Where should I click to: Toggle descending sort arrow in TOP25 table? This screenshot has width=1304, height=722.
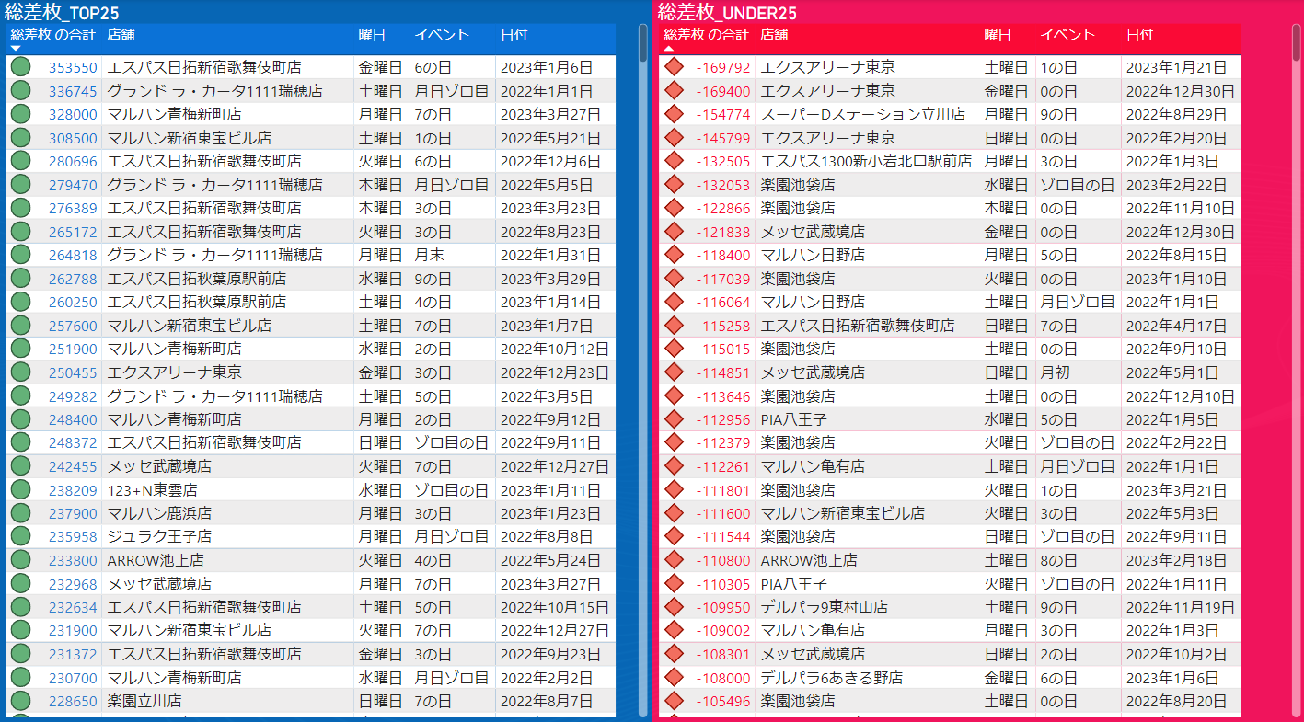click(x=16, y=48)
